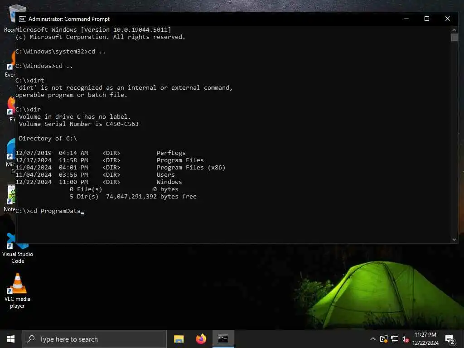Click the search magnifier icon in taskbar
This screenshot has height=348, width=464.
31,339
